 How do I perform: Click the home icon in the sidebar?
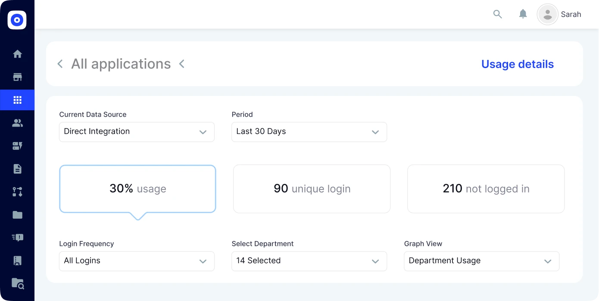point(17,54)
